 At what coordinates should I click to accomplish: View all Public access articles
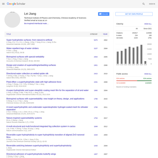point(148,74)
